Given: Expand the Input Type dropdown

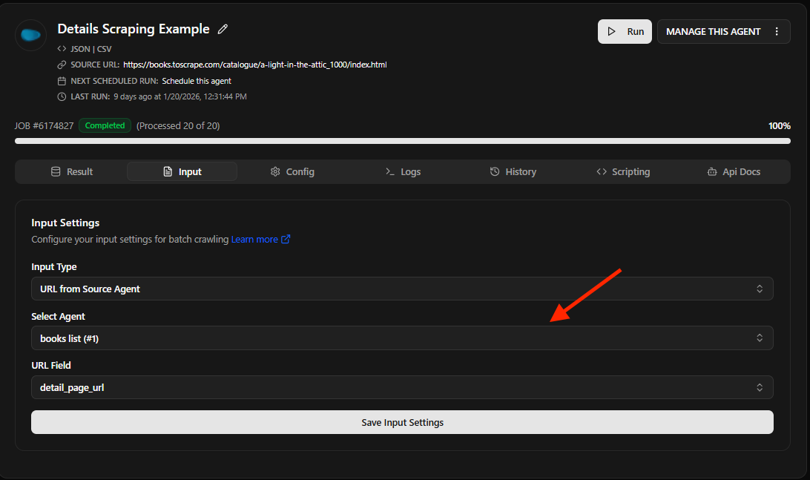Looking at the screenshot, I should tap(402, 289).
